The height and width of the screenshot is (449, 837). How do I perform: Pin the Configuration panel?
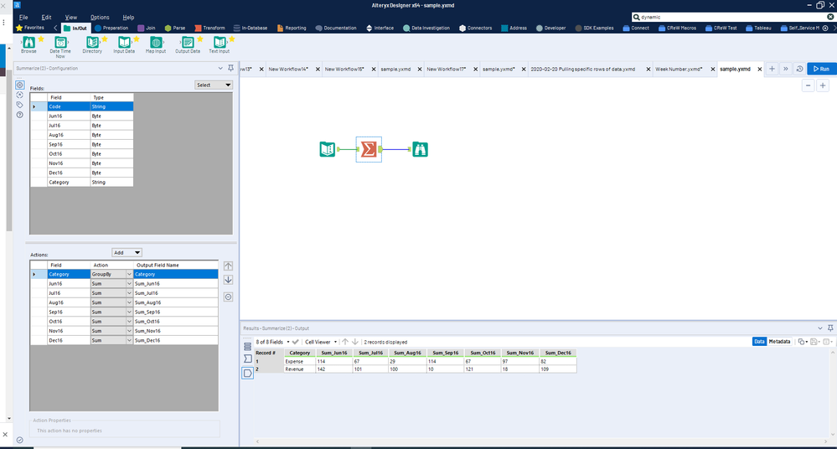tap(230, 69)
